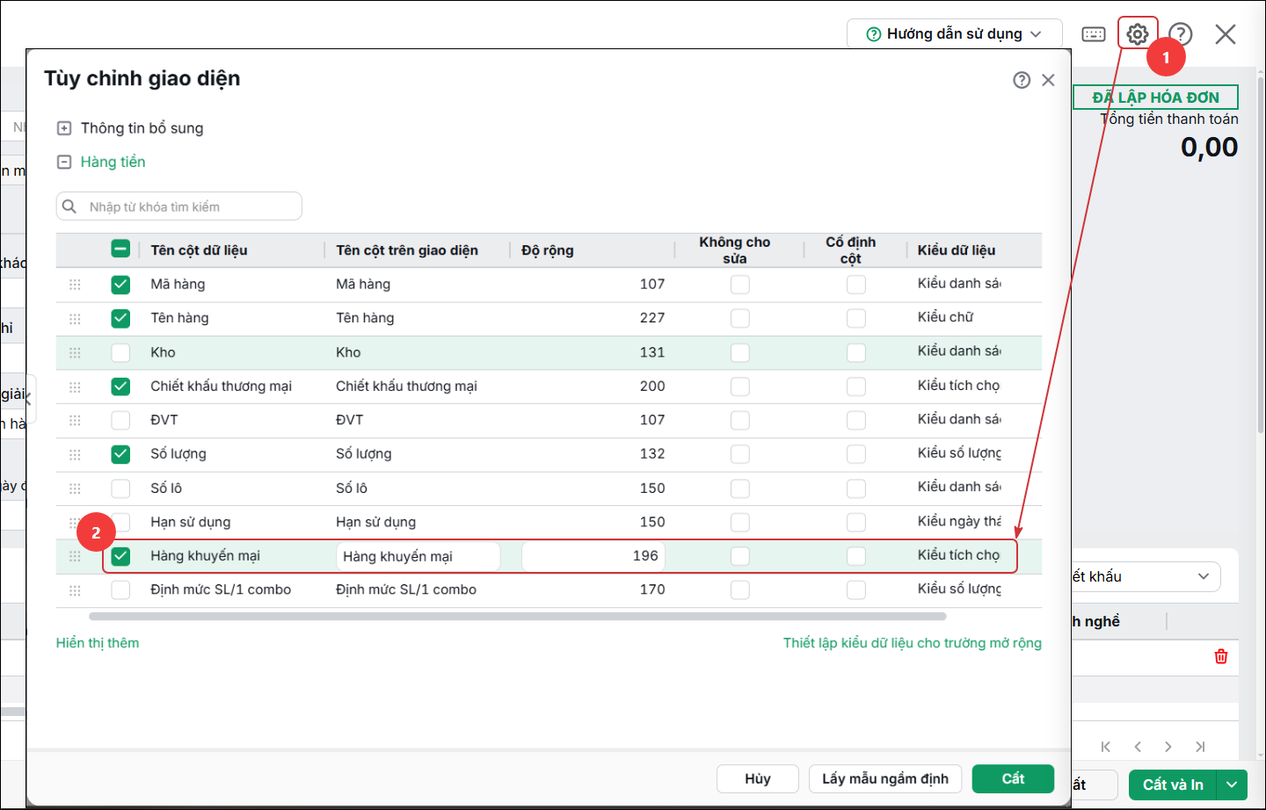Image resolution: width=1266 pixels, height=810 pixels.
Task: Click the Cất và In button
Action: coord(1173,785)
